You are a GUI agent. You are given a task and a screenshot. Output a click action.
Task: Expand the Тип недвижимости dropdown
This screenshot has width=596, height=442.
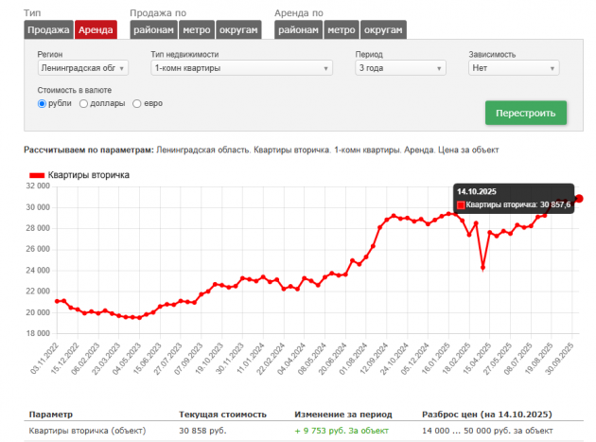point(240,68)
